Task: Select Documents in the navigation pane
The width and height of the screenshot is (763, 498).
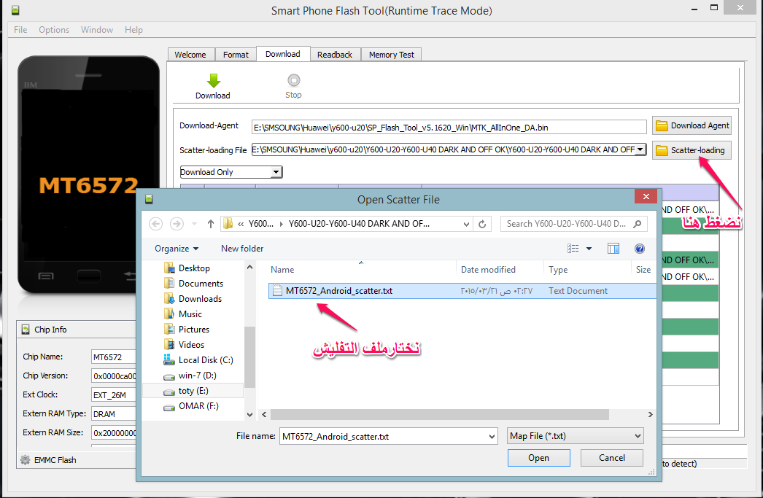Action: [x=201, y=284]
